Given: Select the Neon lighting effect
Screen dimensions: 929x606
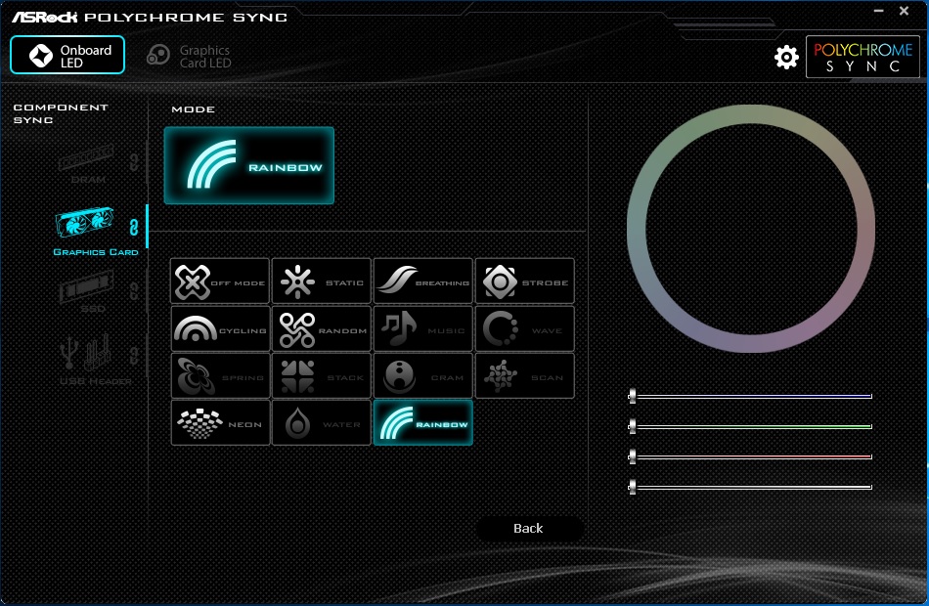Looking at the screenshot, I should click(220, 424).
